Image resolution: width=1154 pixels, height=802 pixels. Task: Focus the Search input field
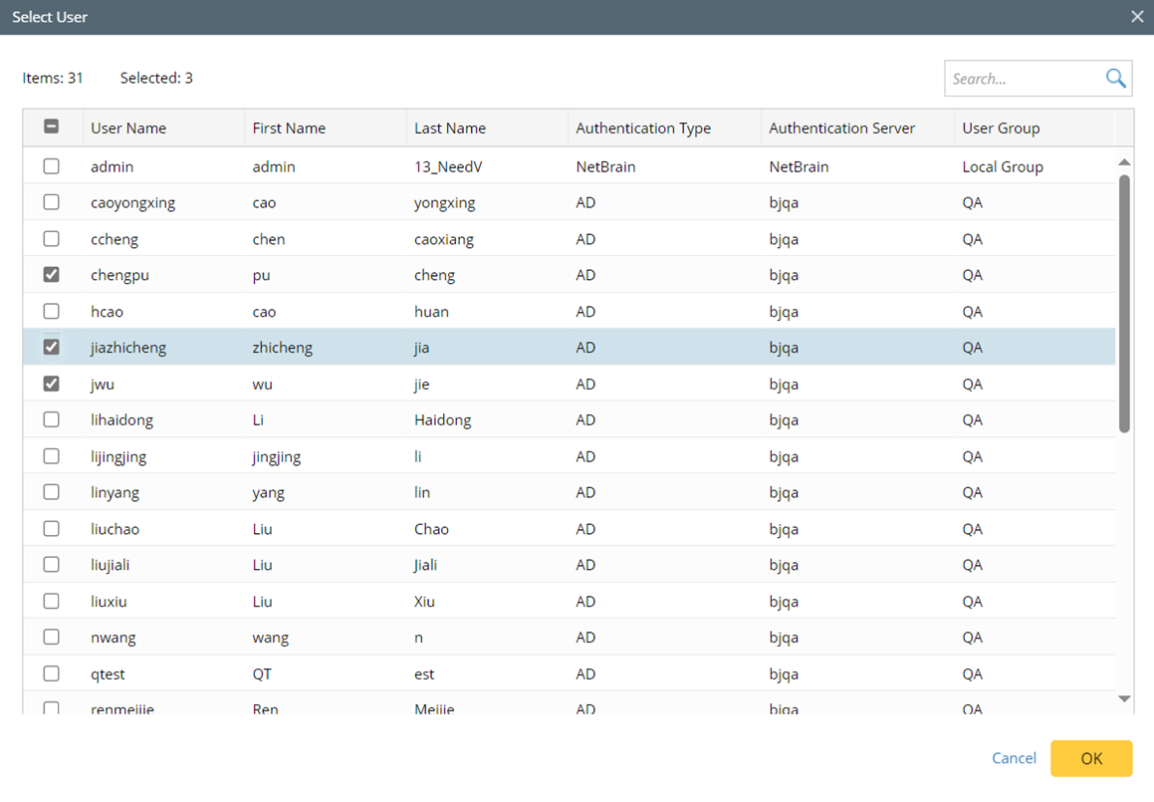point(1024,79)
